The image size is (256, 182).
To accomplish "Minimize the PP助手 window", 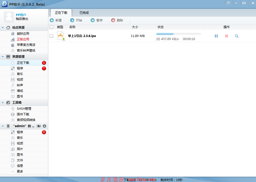I will coord(236,3).
